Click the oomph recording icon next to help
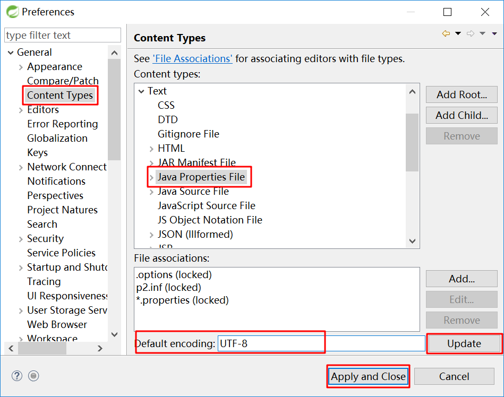Screen dimensions: 504x397 (x=33, y=376)
